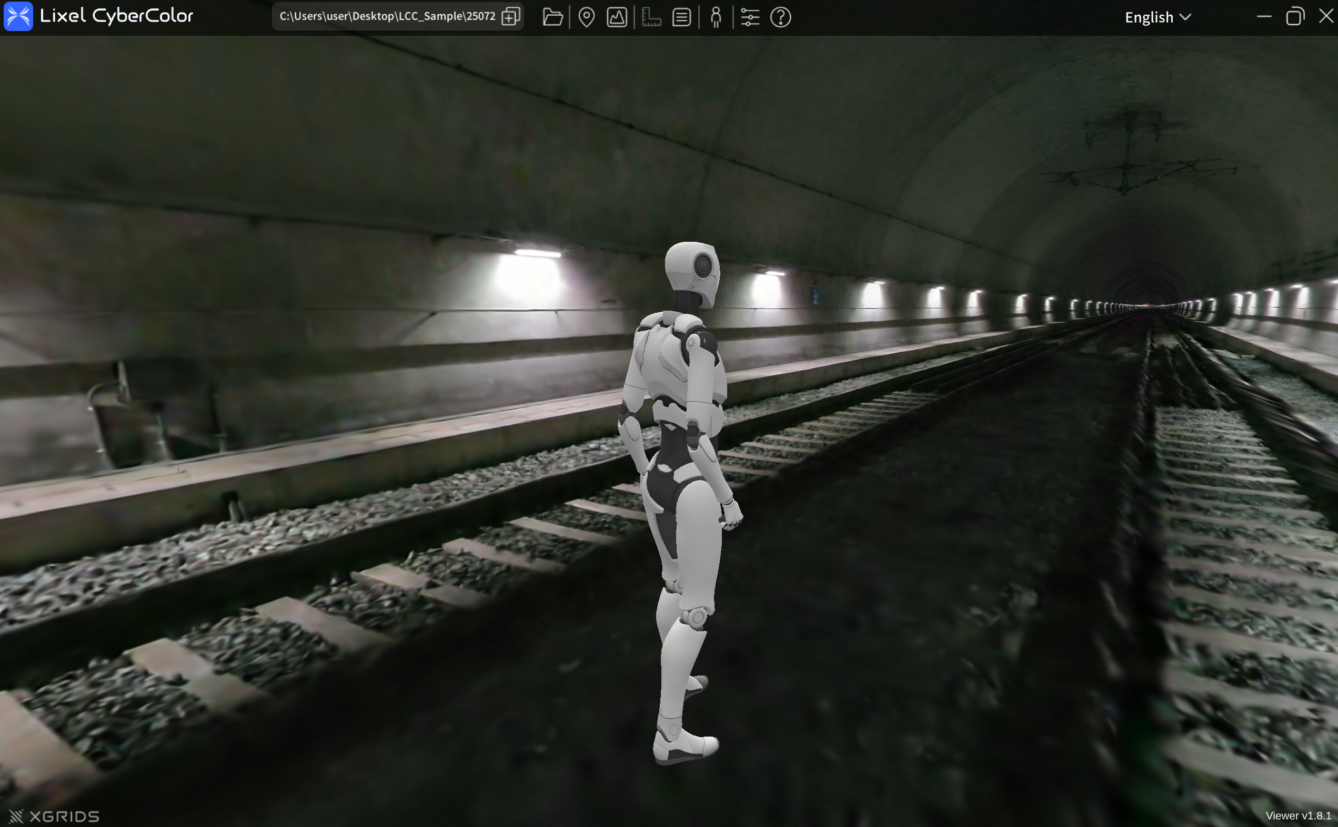
Task: Restore down the viewer window
Action: pyautogui.click(x=1295, y=17)
